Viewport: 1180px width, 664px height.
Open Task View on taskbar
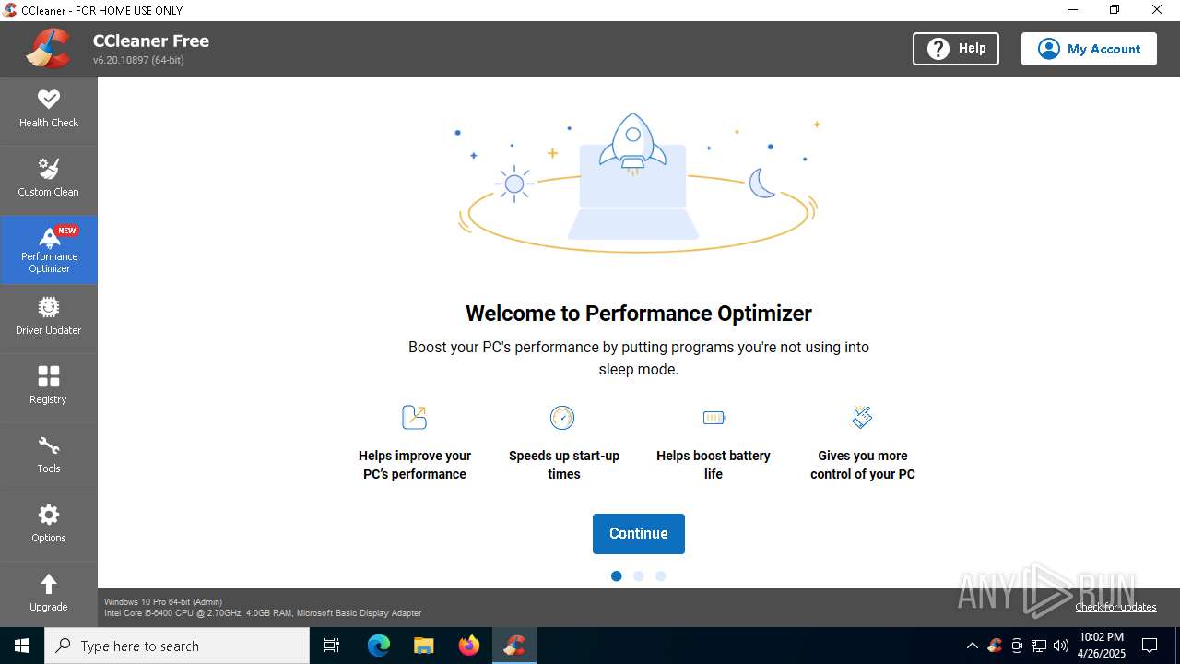pos(332,646)
